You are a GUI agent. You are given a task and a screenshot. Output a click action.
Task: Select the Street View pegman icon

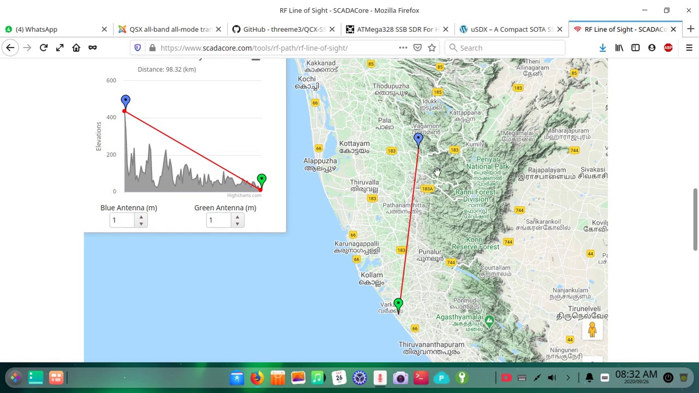coord(593,330)
